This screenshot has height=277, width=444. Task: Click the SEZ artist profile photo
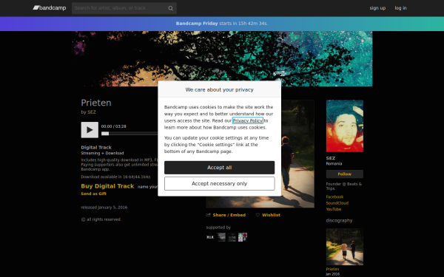click(345, 126)
